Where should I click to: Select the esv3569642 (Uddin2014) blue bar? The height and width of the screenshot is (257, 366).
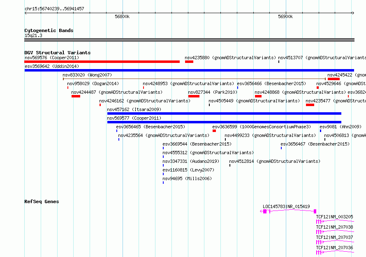(x=189, y=70)
